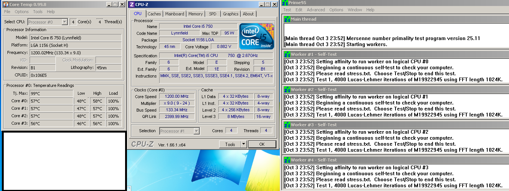509x191 pixels.
Task: Click Frequency value 1200.02MHz
Action: pyautogui.click(x=75, y=52)
